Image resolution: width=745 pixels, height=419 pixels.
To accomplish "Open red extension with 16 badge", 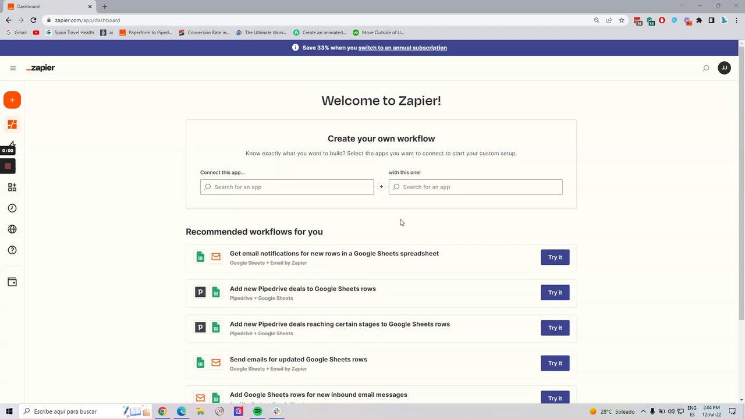I will coord(638,20).
